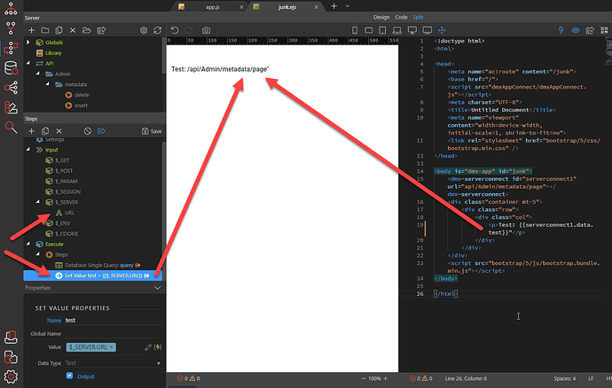Viewport: 612px width, 388px height.
Task: Toggle the Output checkbox
Action: pyautogui.click(x=69, y=376)
